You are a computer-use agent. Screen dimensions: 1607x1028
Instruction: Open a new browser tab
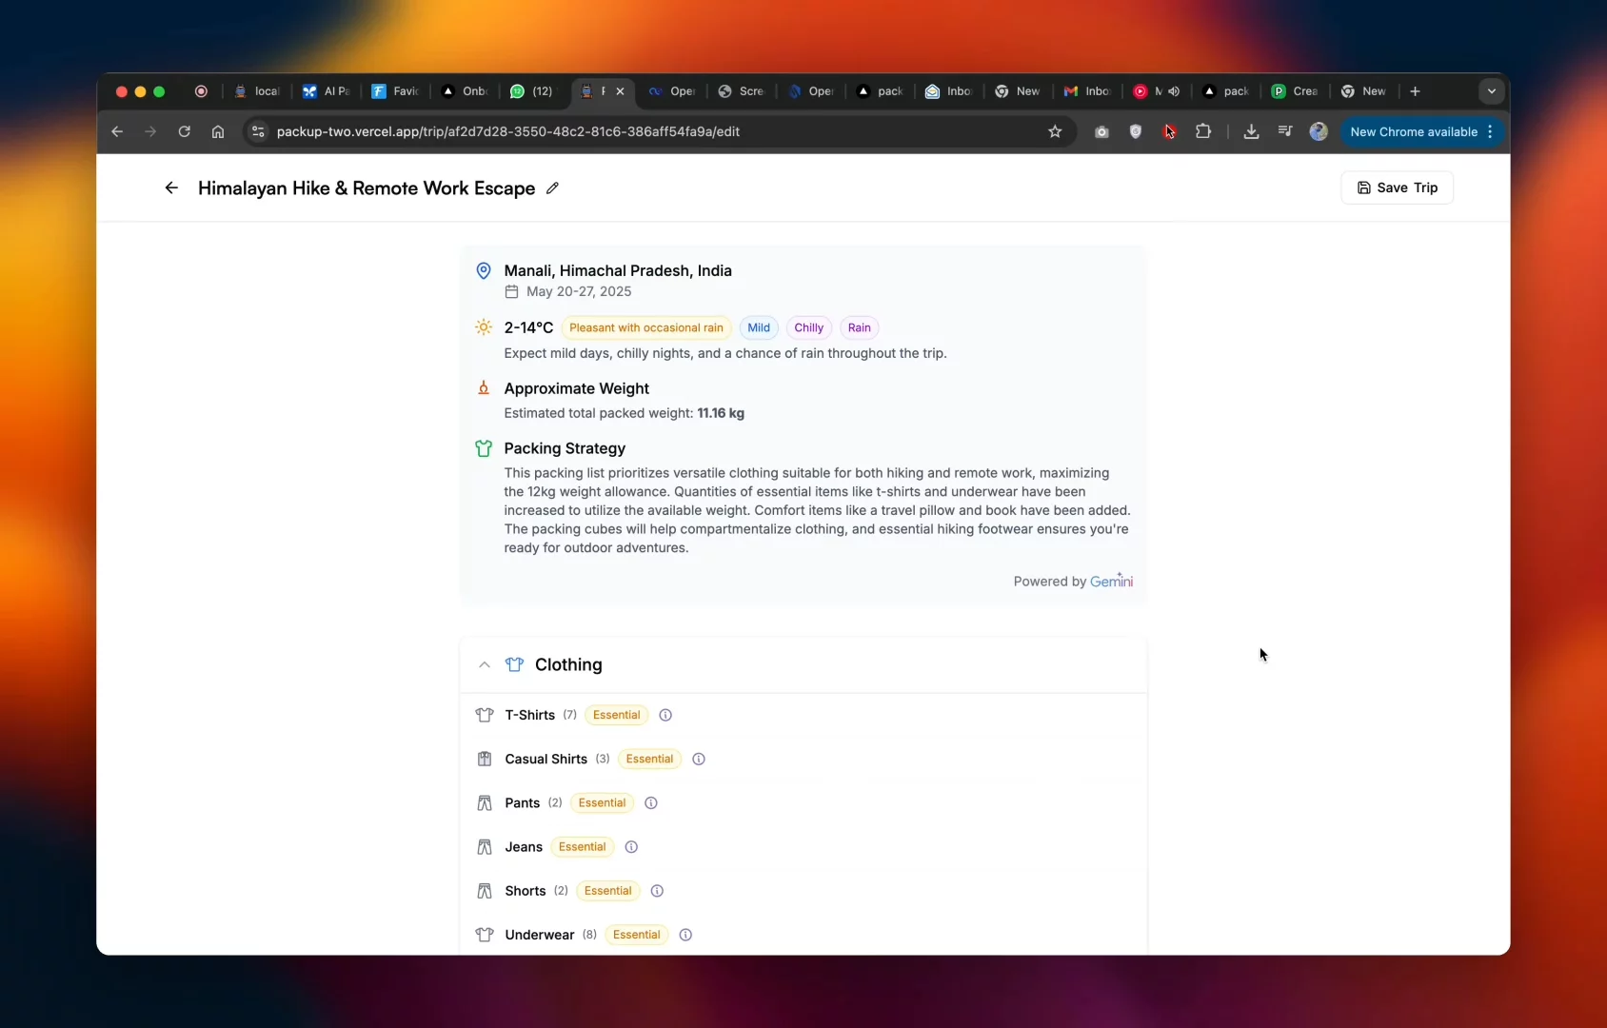(x=1416, y=91)
